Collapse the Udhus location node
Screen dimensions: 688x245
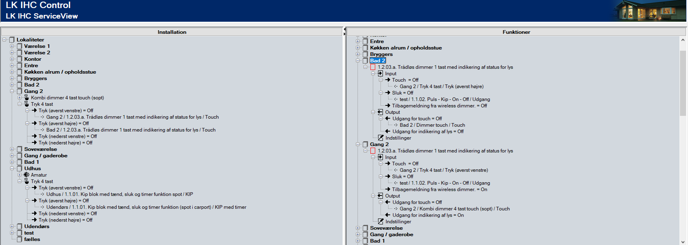(12, 169)
